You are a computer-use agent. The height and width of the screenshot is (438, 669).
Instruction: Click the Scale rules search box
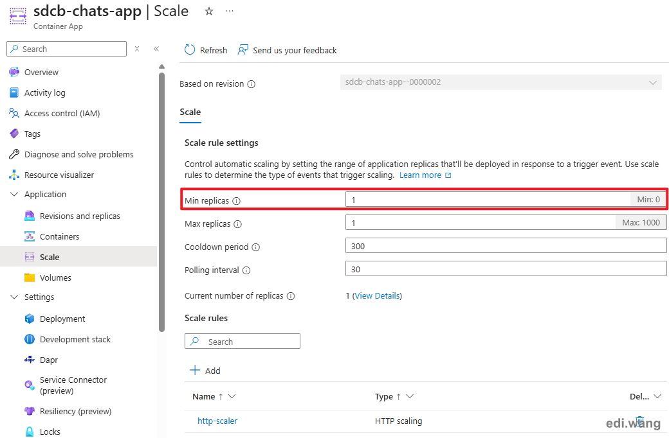pos(243,341)
